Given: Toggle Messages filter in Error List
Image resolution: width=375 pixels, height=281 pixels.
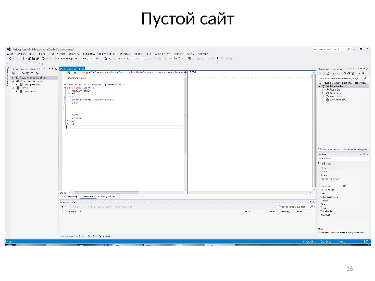Looking at the screenshot, I should 124,207.
